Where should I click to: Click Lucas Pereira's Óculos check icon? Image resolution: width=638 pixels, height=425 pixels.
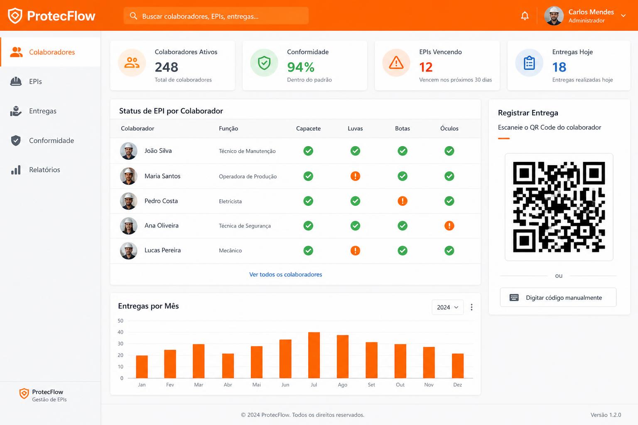point(449,251)
